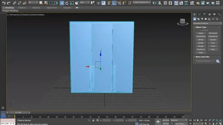Toggle Keyboard Shortcut Override icon
Screen dimensions: 223x125
[103, 3]
